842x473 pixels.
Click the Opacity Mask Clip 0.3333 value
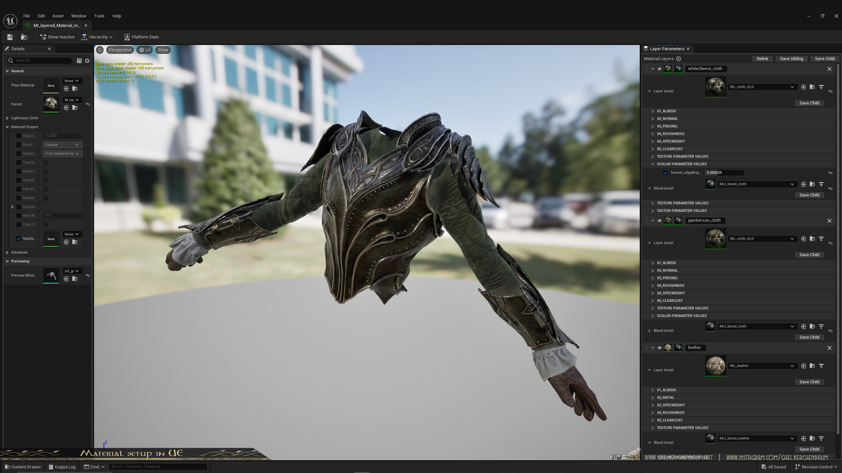point(63,136)
